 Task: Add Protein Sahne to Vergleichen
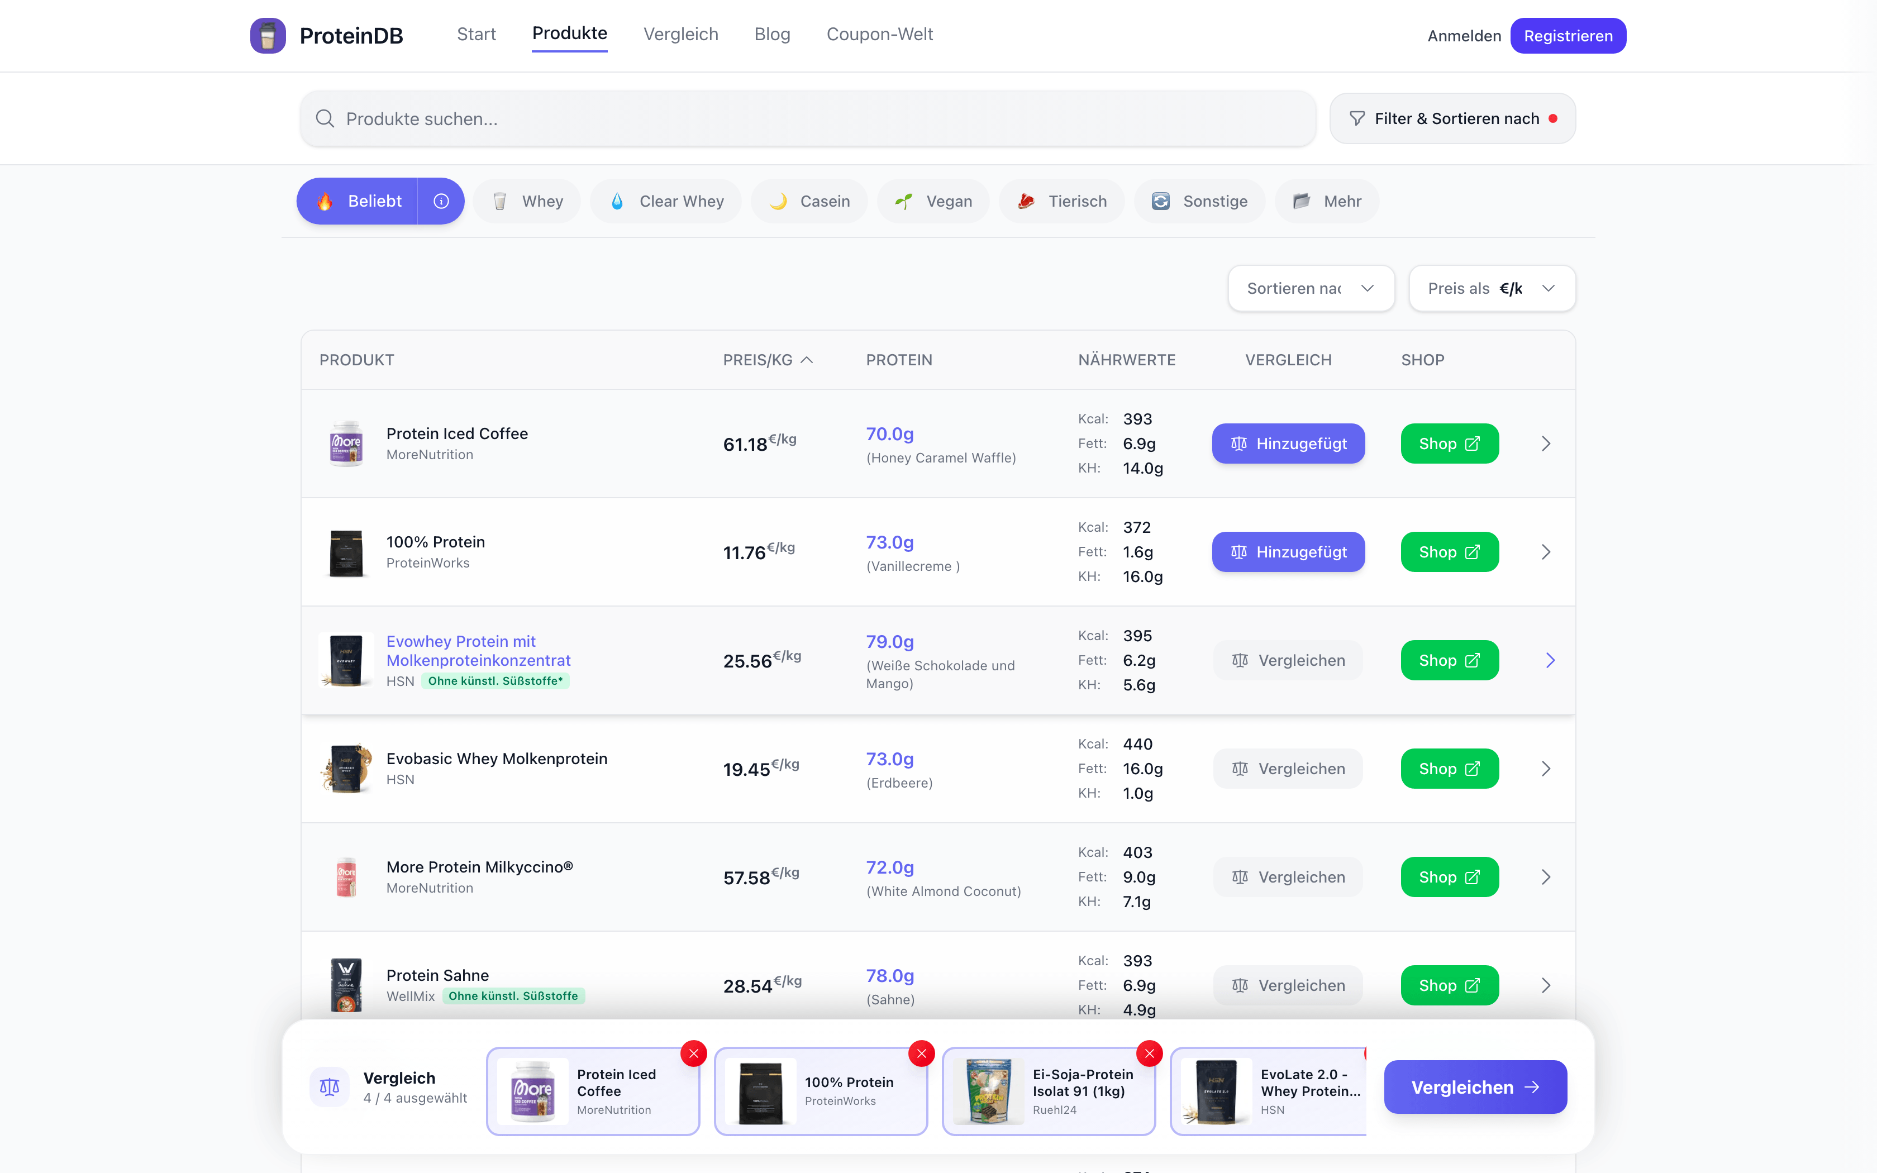[x=1288, y=985]
